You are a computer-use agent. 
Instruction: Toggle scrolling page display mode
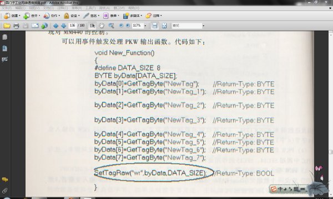point(155,26)
